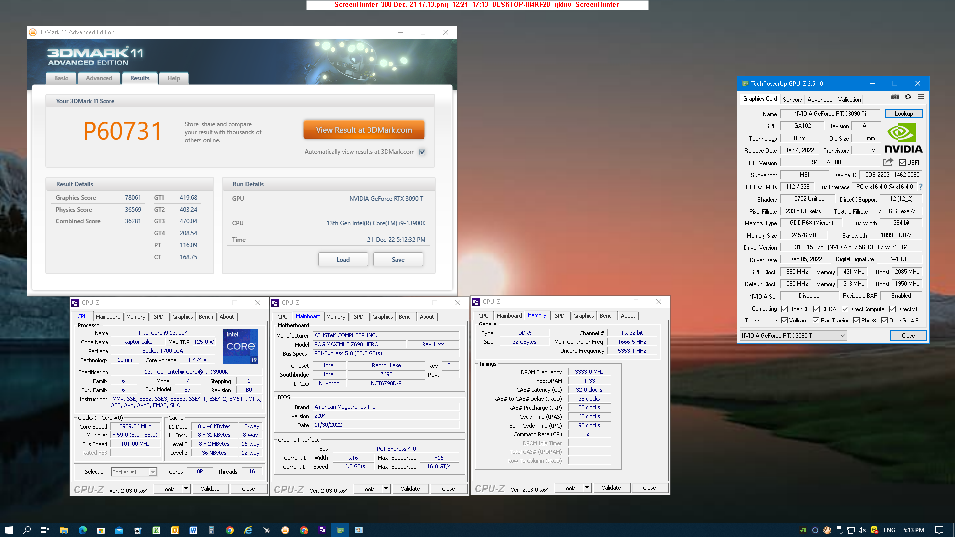Click the muted volume tray icon
The height and width of the screenshot is (537, 955).
862,530
